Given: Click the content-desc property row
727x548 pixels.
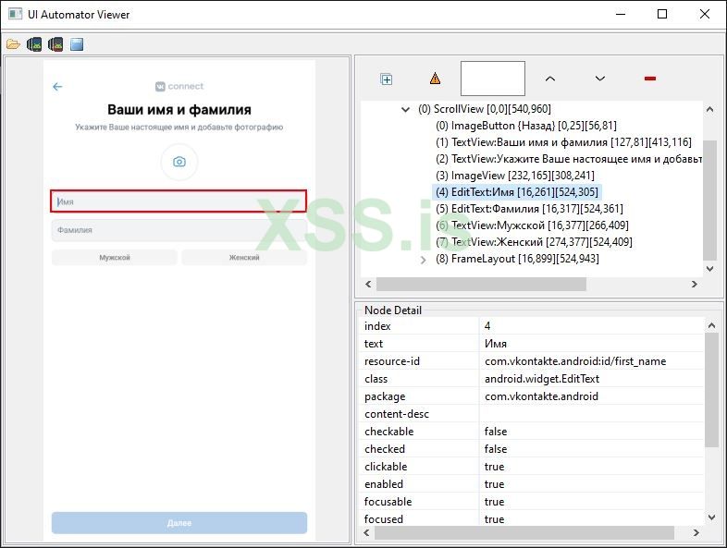Looking at the screenshot, I should click(531, 414).
